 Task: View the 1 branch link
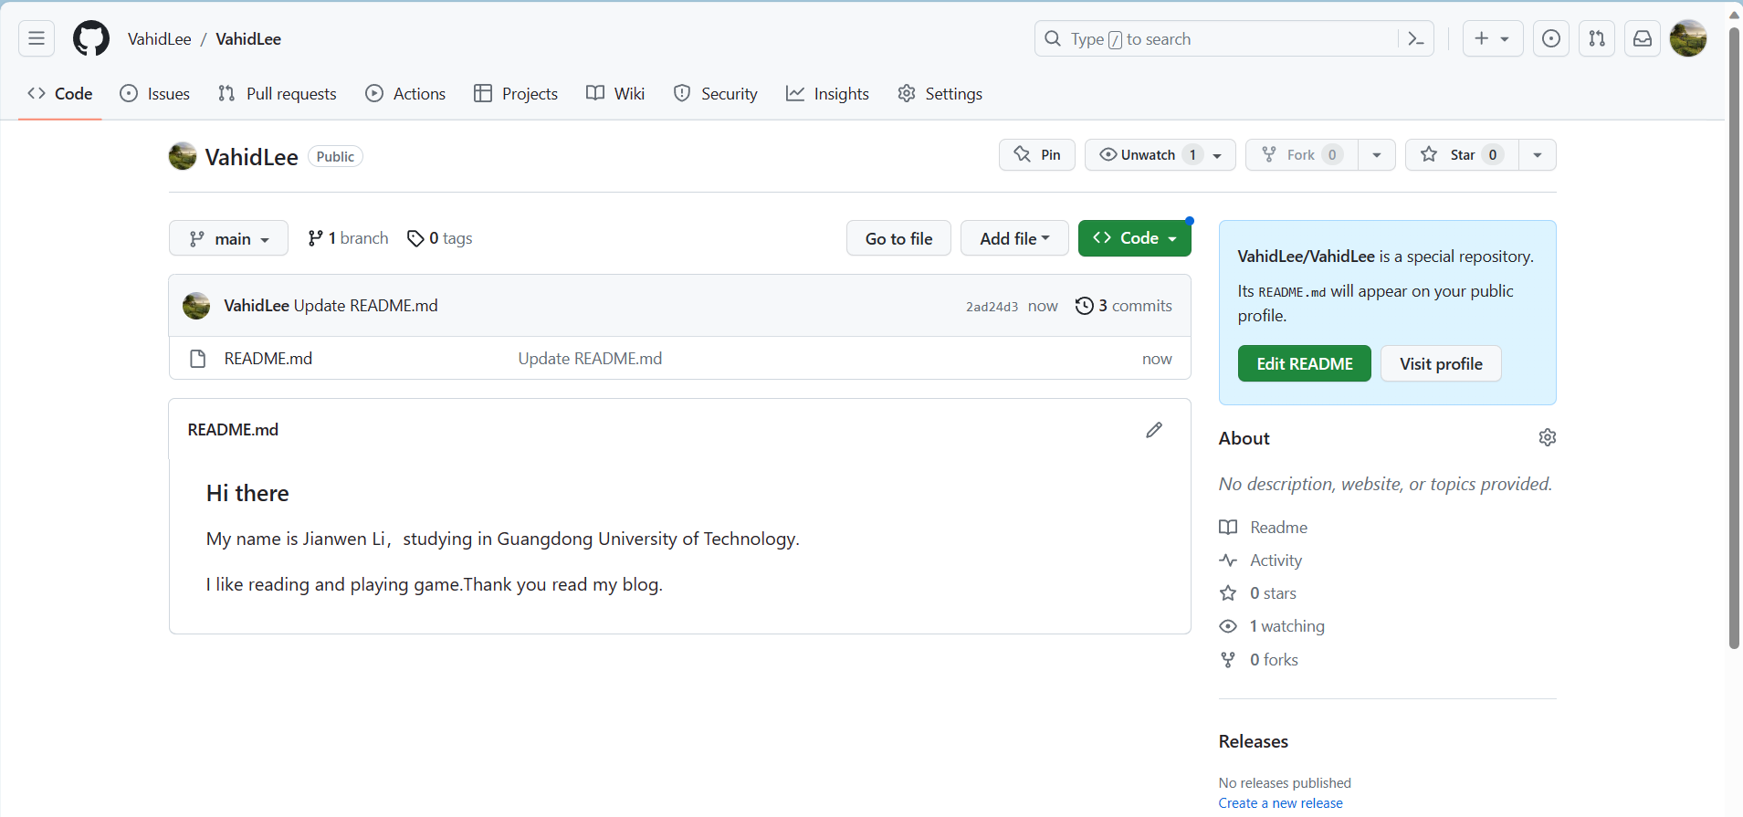point(348,238)
